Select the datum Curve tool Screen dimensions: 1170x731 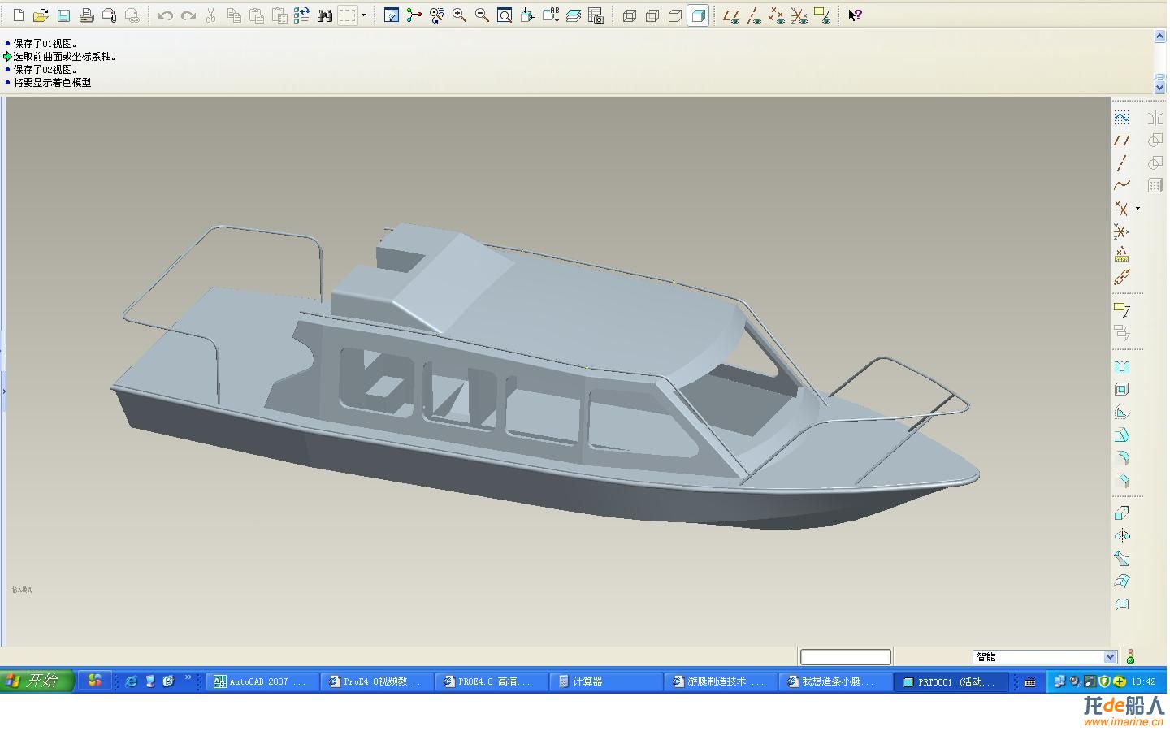[1122, 185]
